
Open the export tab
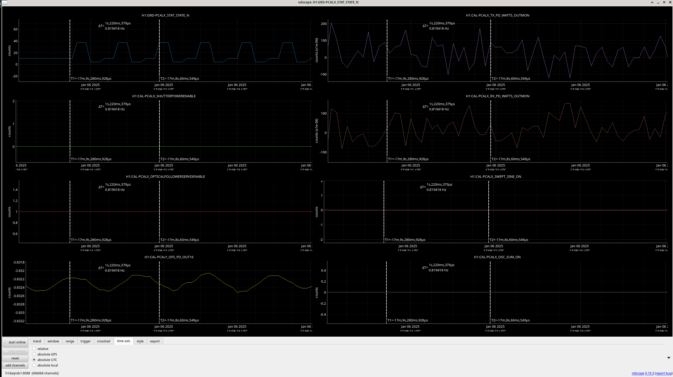pyautogui.click(x=155, y=341)
